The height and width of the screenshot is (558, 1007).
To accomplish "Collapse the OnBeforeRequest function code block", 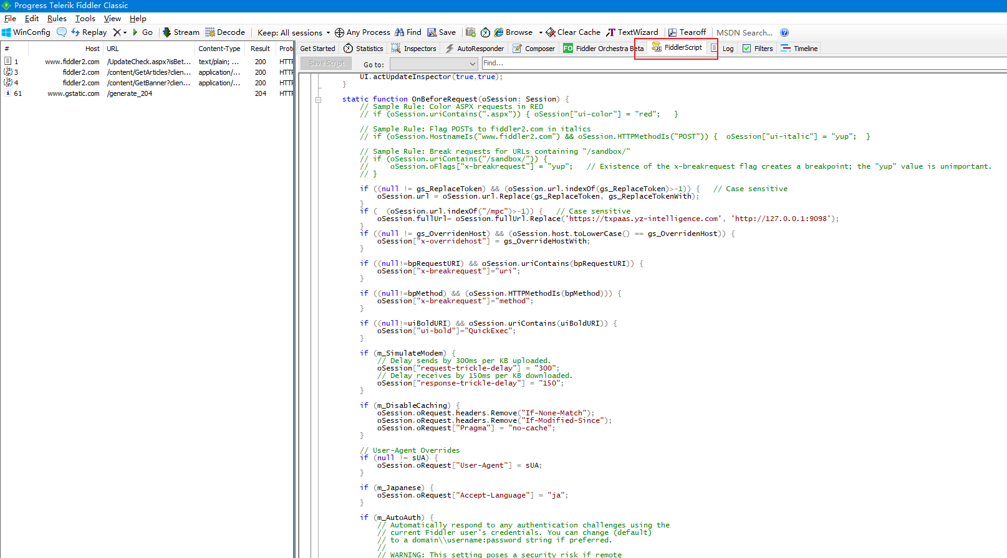I will [318, 100].
